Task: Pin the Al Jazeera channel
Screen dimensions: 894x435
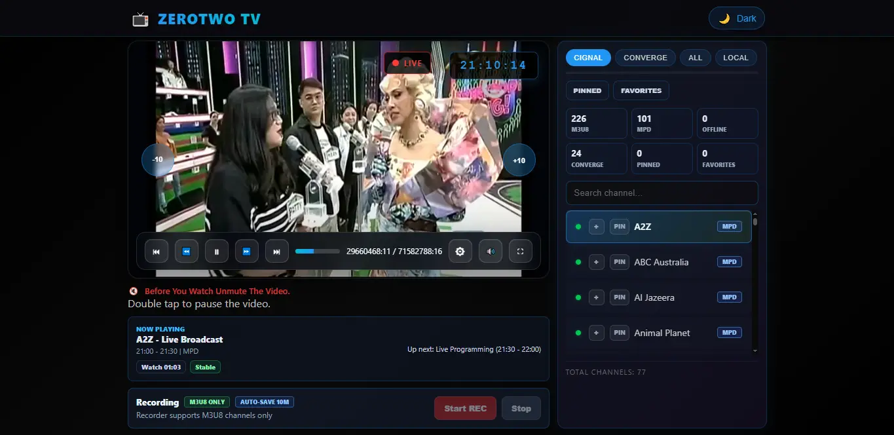Action: tap(620, 297)
